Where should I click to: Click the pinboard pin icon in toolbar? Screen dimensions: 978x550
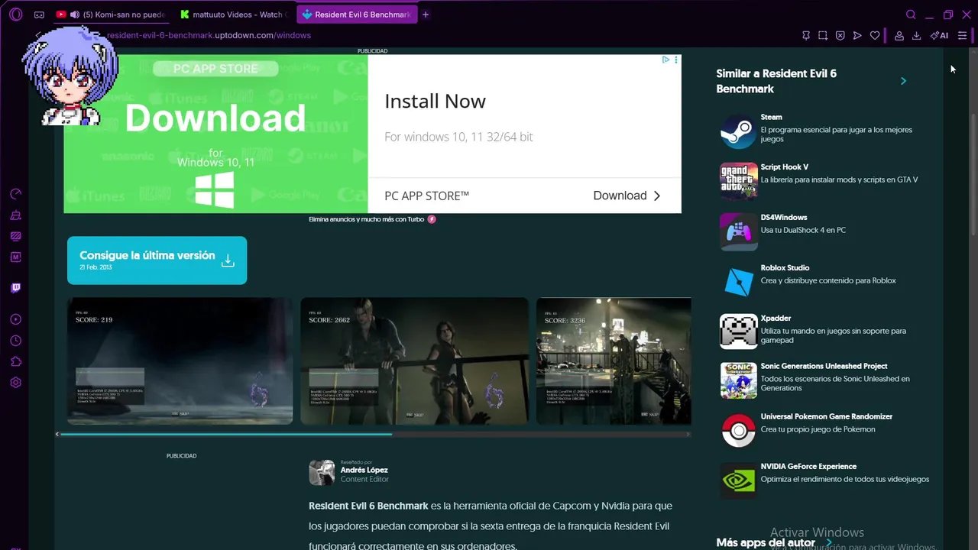806,35
